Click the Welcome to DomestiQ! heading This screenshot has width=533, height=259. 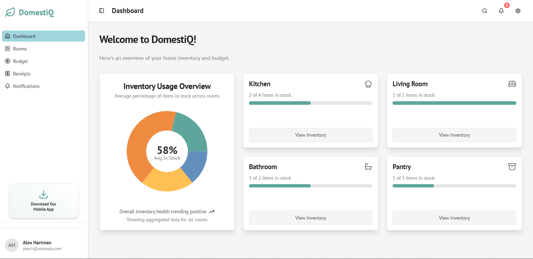click(148, 40)
